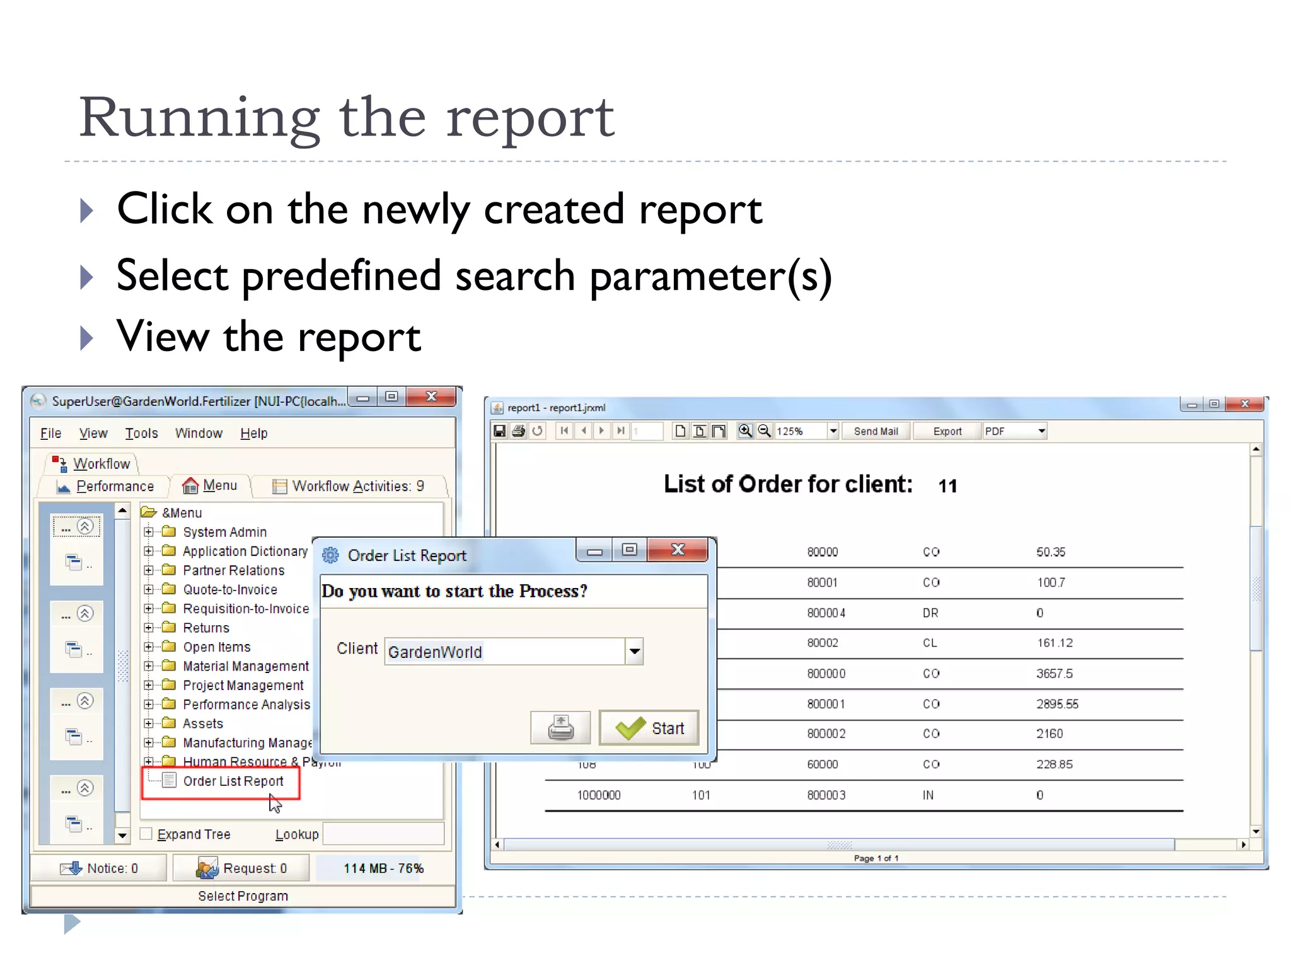The width and height of the screenshot is (1291, 968).
Task: Click the page number field in report viewer
Action: click(647, 431)
